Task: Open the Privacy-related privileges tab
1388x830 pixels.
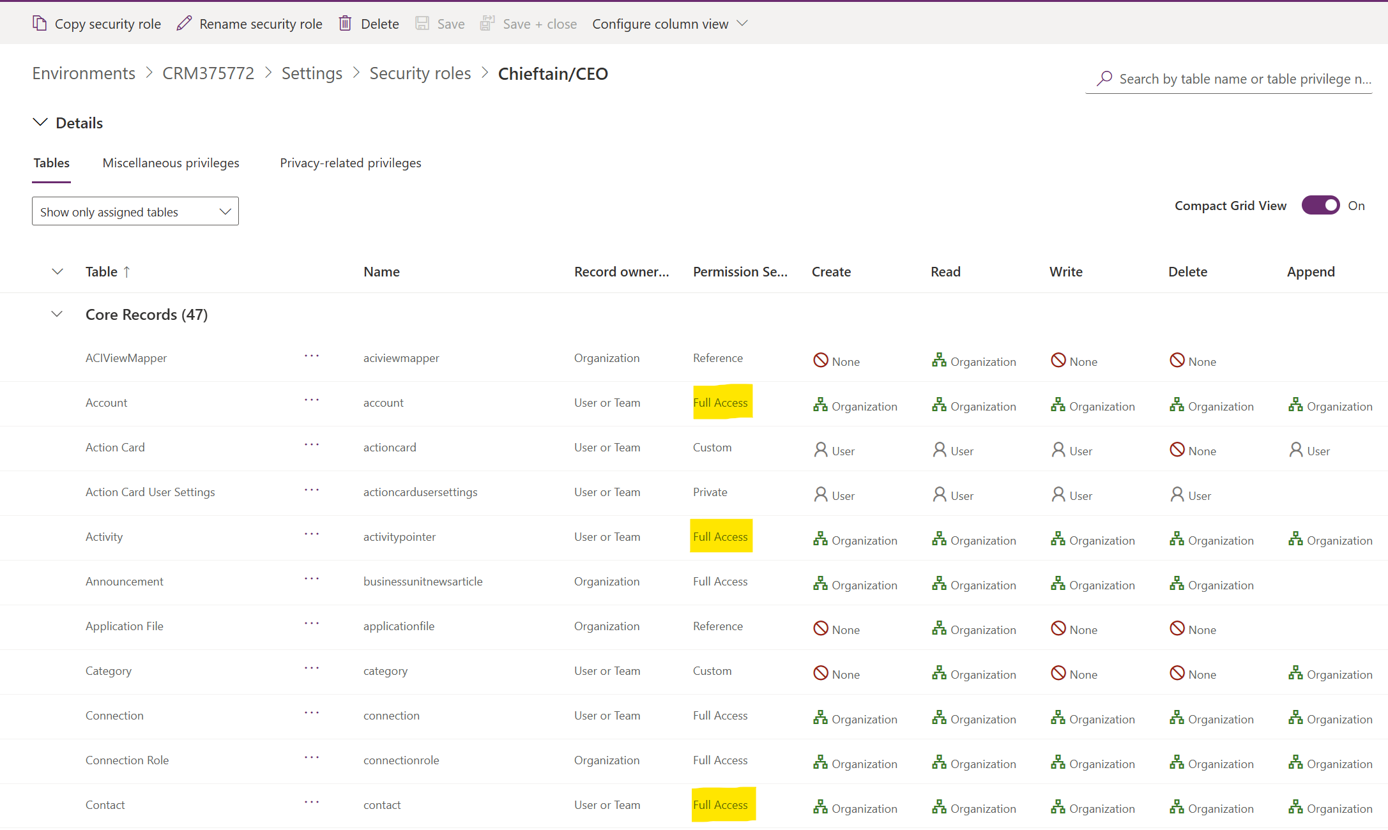Action: coord(350,163)
